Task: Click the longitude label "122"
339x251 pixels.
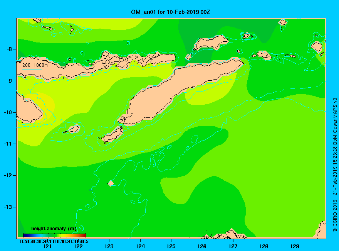Action: point(78,246)
